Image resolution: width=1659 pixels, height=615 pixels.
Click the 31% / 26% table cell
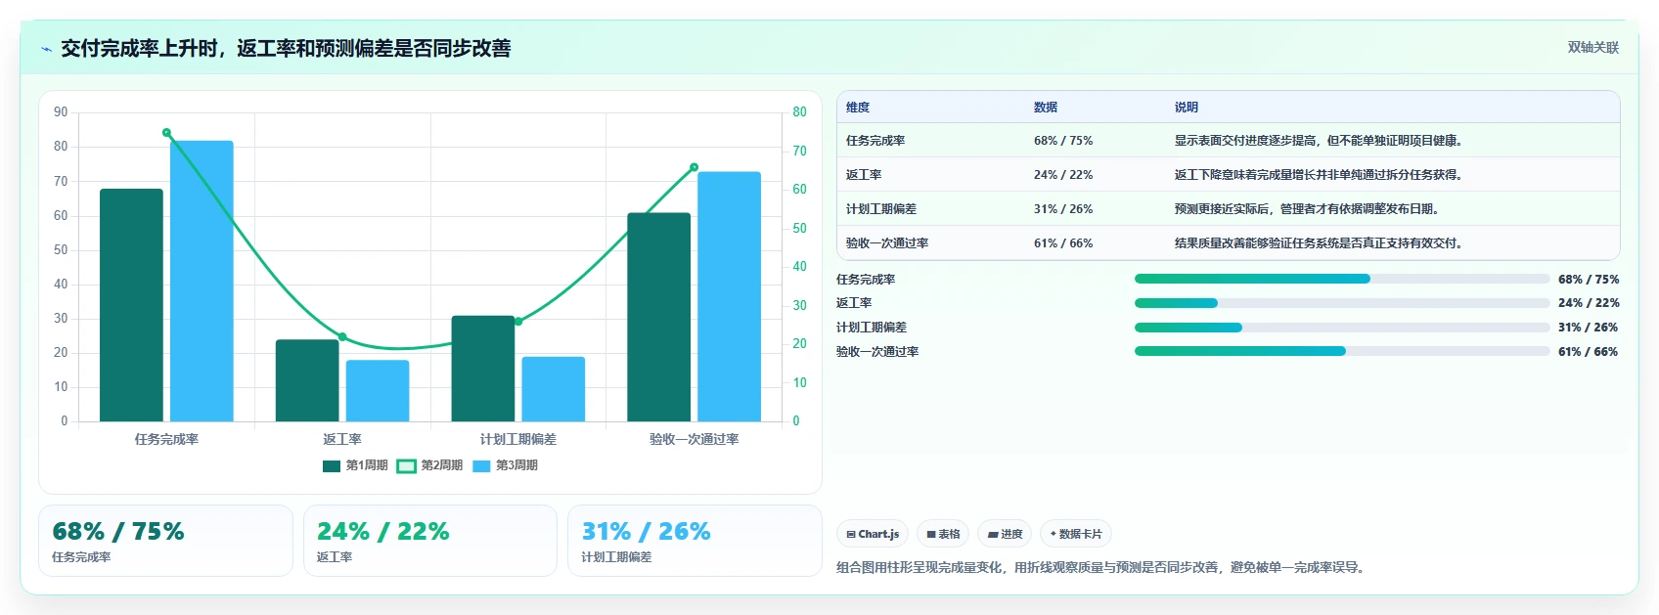click(1063, 209)
